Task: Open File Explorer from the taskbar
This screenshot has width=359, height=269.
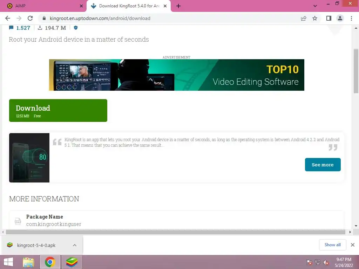Action: [x=28, y=262]
